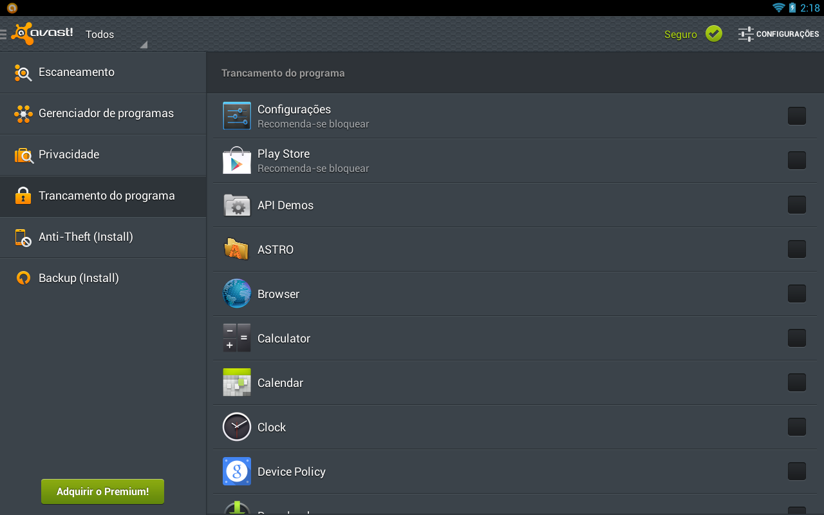Click the Todos dropdown triangle arrow

pyautogui.click(x=143, y=44)
